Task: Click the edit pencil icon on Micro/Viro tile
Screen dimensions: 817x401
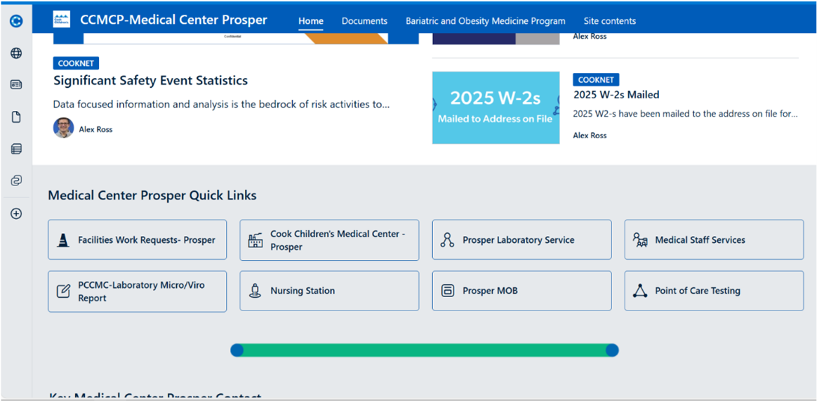Action: point(63,291)
